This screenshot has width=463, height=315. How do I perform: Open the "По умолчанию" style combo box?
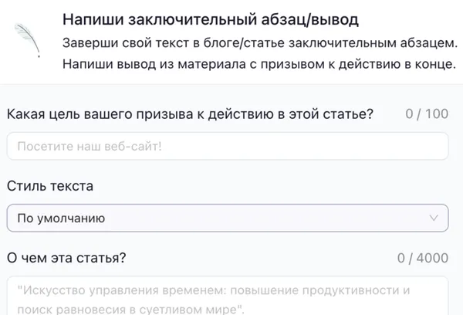click(227, 218)
